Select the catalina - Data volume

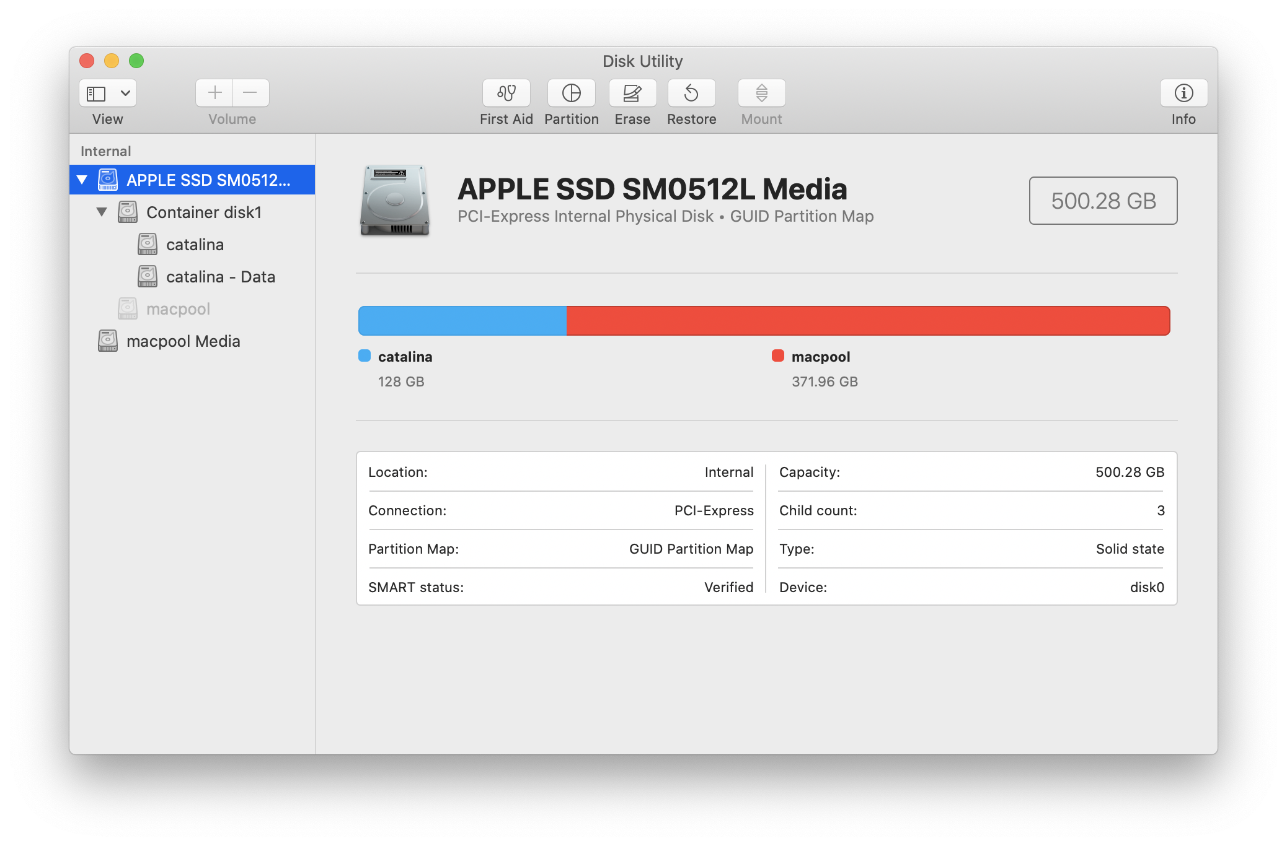pos(192,277)
